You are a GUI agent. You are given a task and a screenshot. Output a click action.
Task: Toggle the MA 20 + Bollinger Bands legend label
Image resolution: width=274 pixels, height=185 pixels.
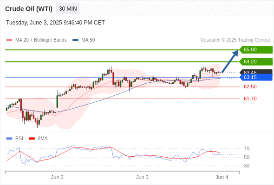point(41,40)
